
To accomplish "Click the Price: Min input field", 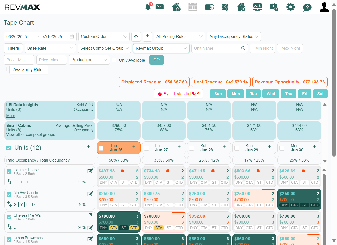I will click(19, 60).
